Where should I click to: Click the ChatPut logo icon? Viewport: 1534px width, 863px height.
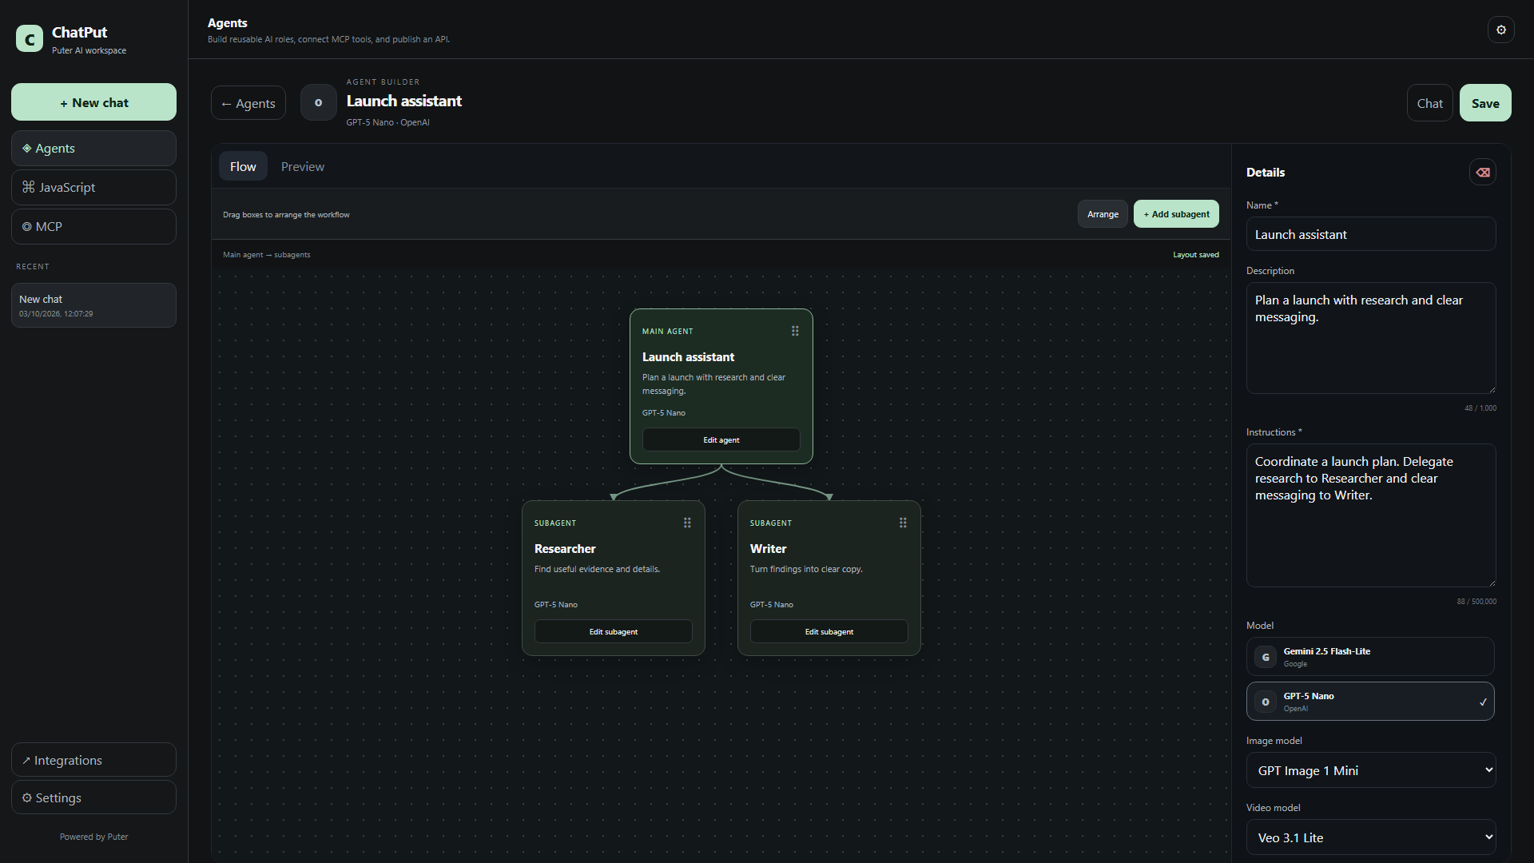[30, 38]
